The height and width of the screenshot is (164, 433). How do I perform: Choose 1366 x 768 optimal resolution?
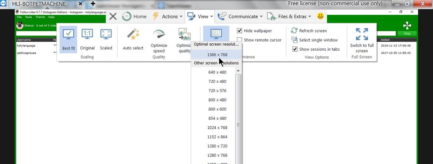[x=217, y=55]
